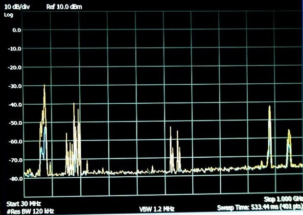Click the '-50.0' amplitude axis label
Image resolution: width=303 pixels, height=215 pixels.
[16, 123]
